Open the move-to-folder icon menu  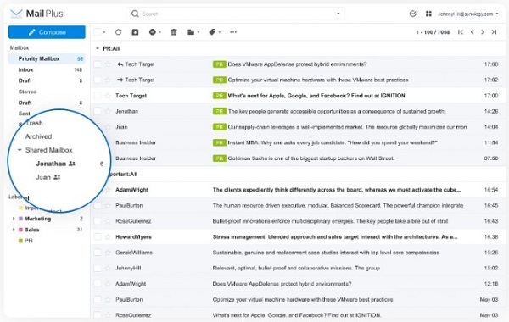tap(193, 32)
